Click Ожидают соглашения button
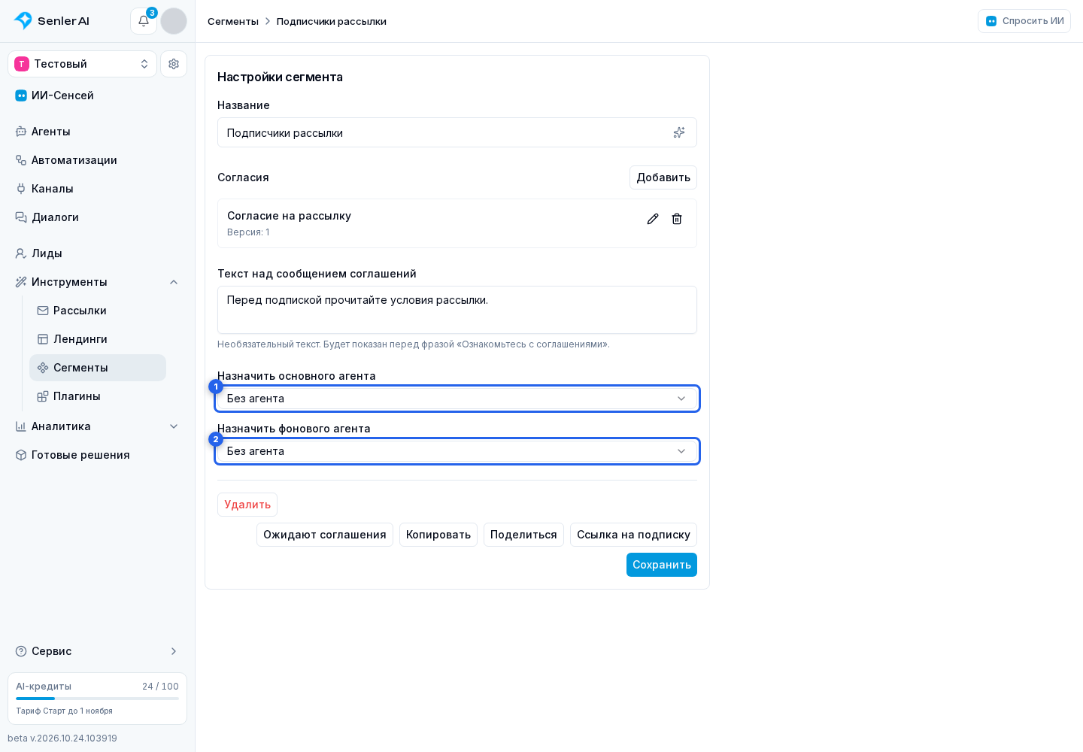The image size is (1083, 752). 325,535
